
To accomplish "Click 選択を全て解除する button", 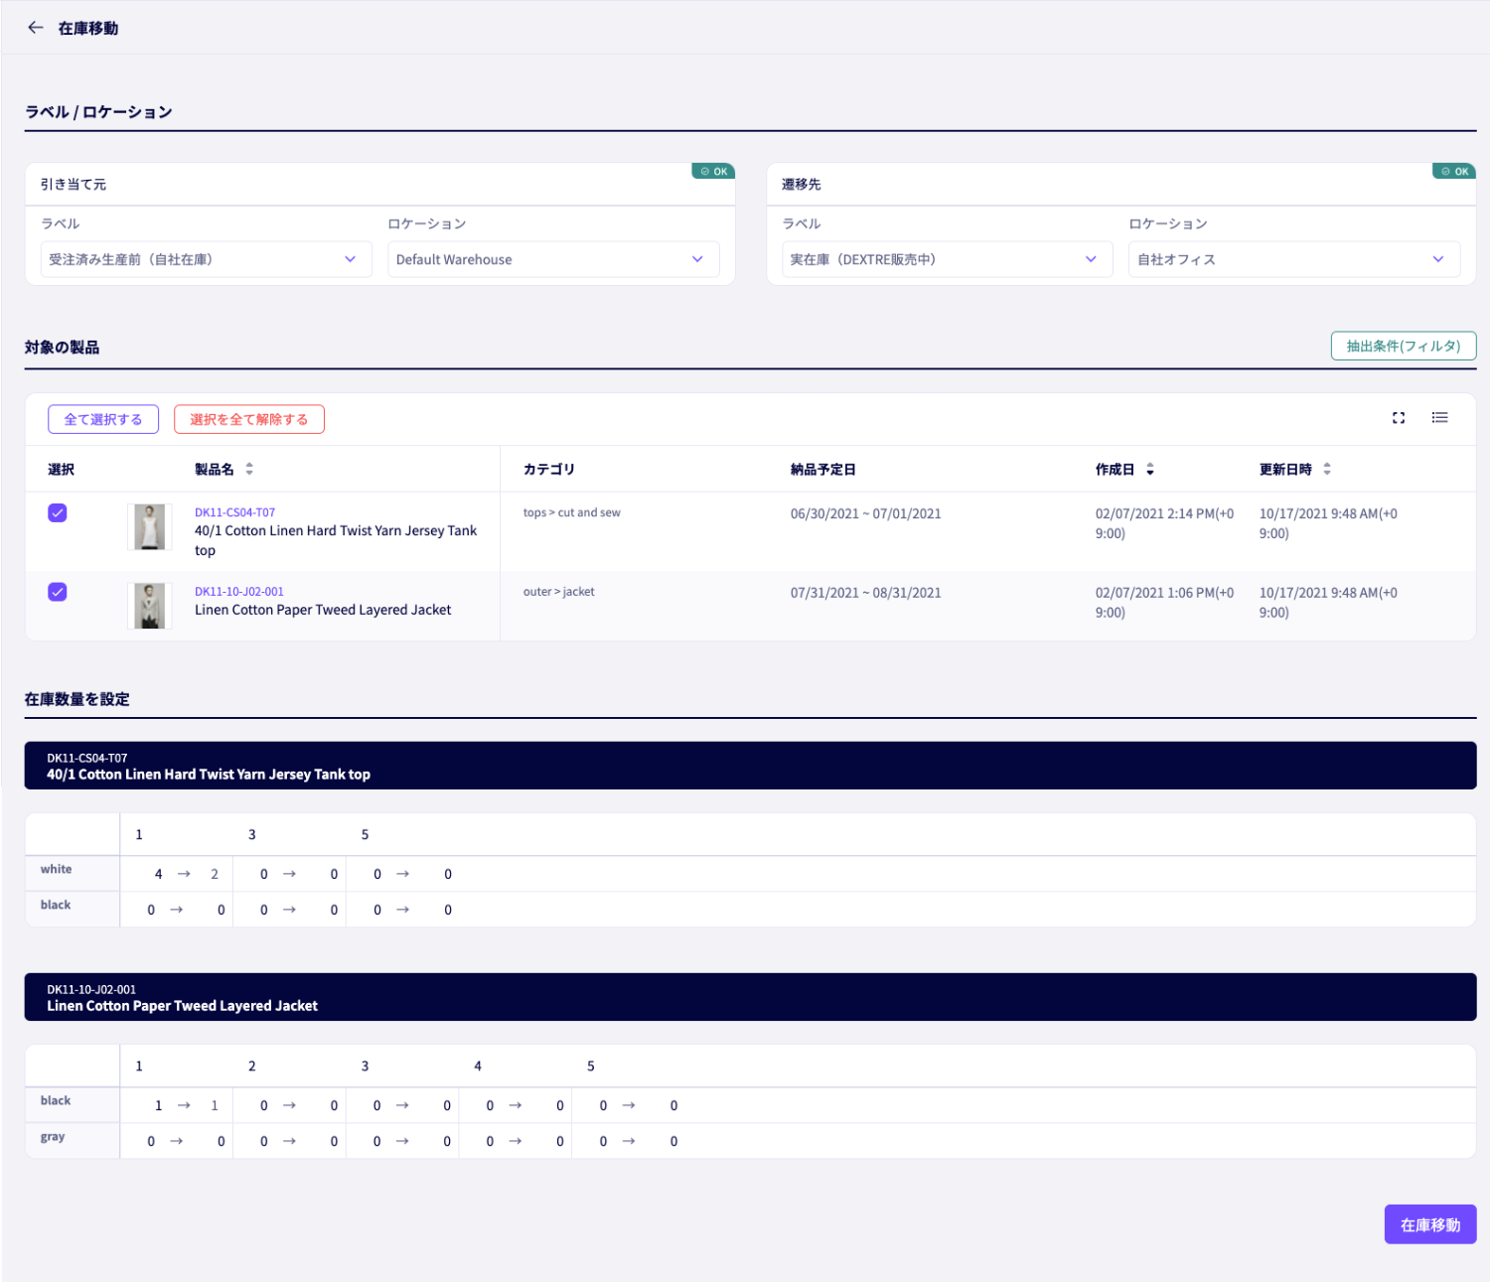I will (249, 419).
